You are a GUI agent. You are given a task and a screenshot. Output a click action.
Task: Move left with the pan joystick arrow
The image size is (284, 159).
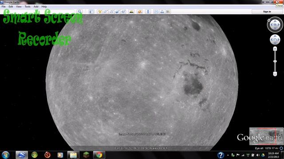(x=272, y=40)
